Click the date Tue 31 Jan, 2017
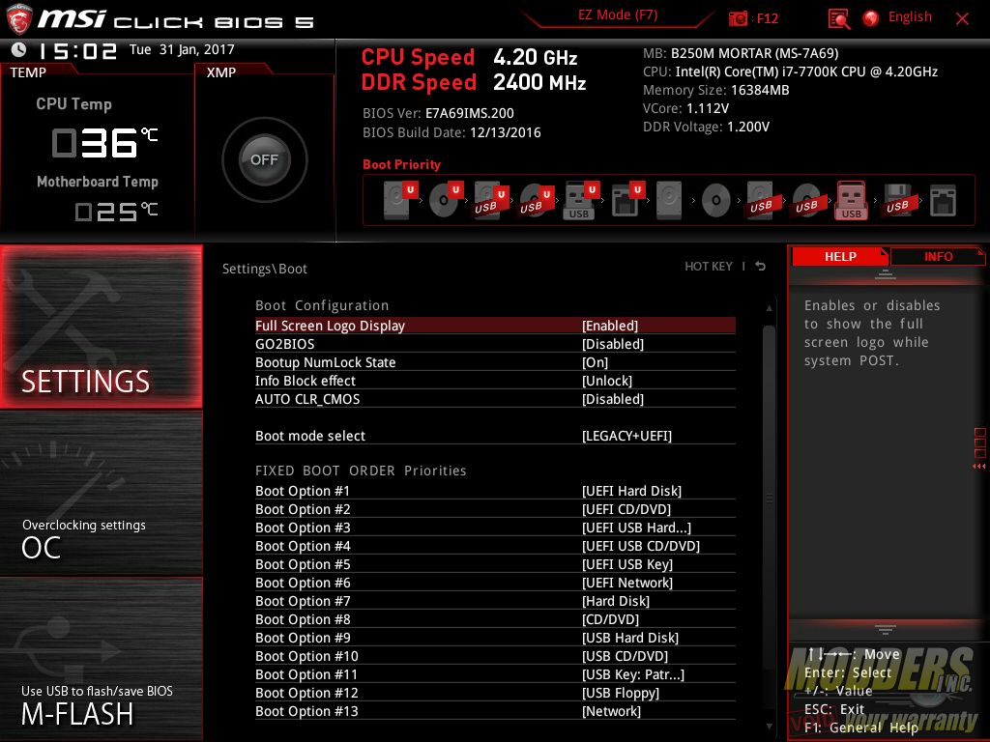 coord(182,49)
